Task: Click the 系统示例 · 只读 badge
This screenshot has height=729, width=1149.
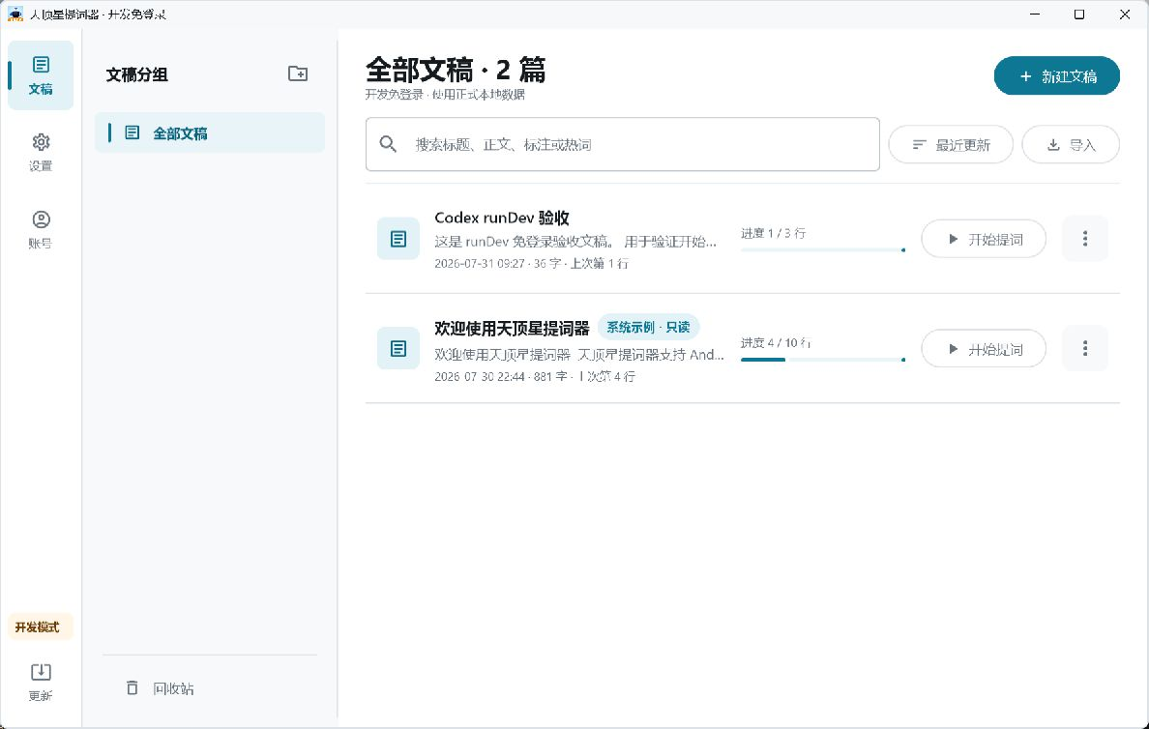Action: [649, 328]
